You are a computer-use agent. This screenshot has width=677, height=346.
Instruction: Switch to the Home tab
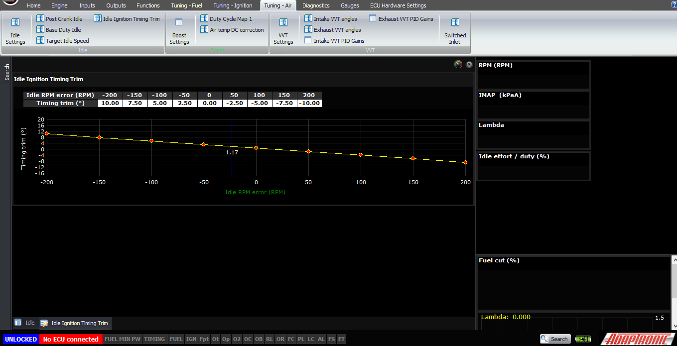[x=34, y=5]
